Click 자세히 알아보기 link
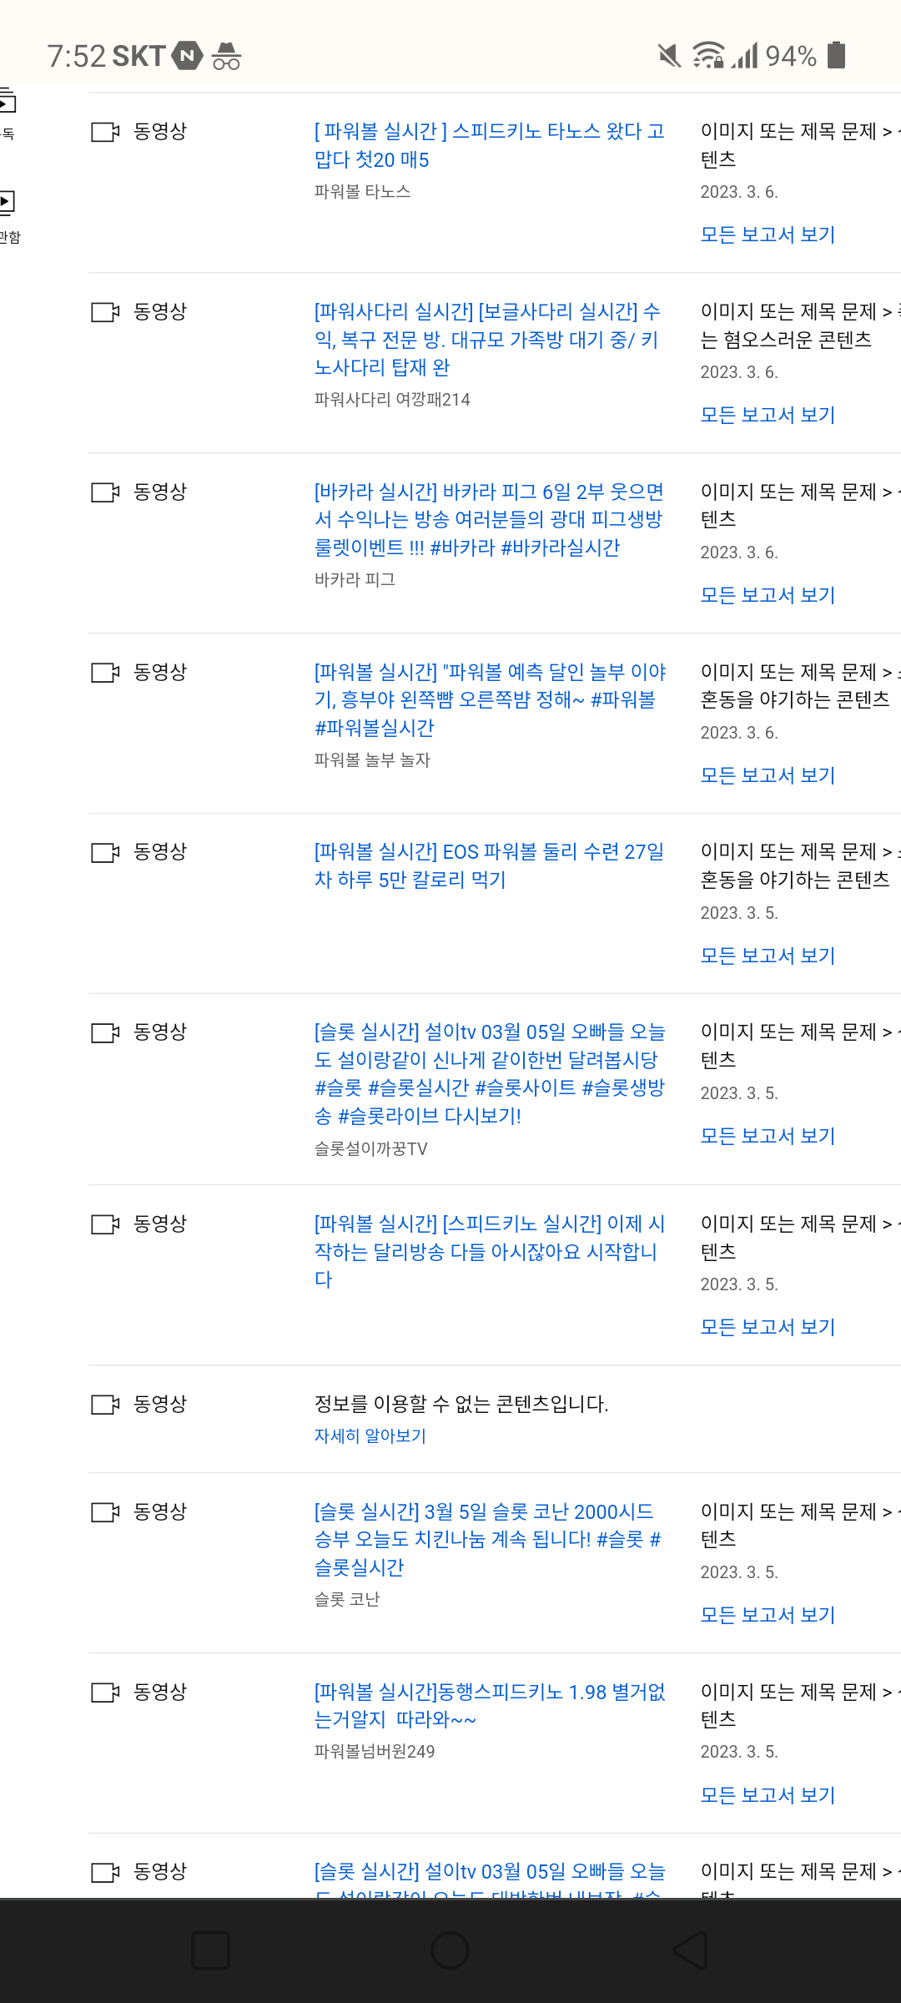Image resolution: width=901 pixels, height=2003 pixels. [370, 1435]
